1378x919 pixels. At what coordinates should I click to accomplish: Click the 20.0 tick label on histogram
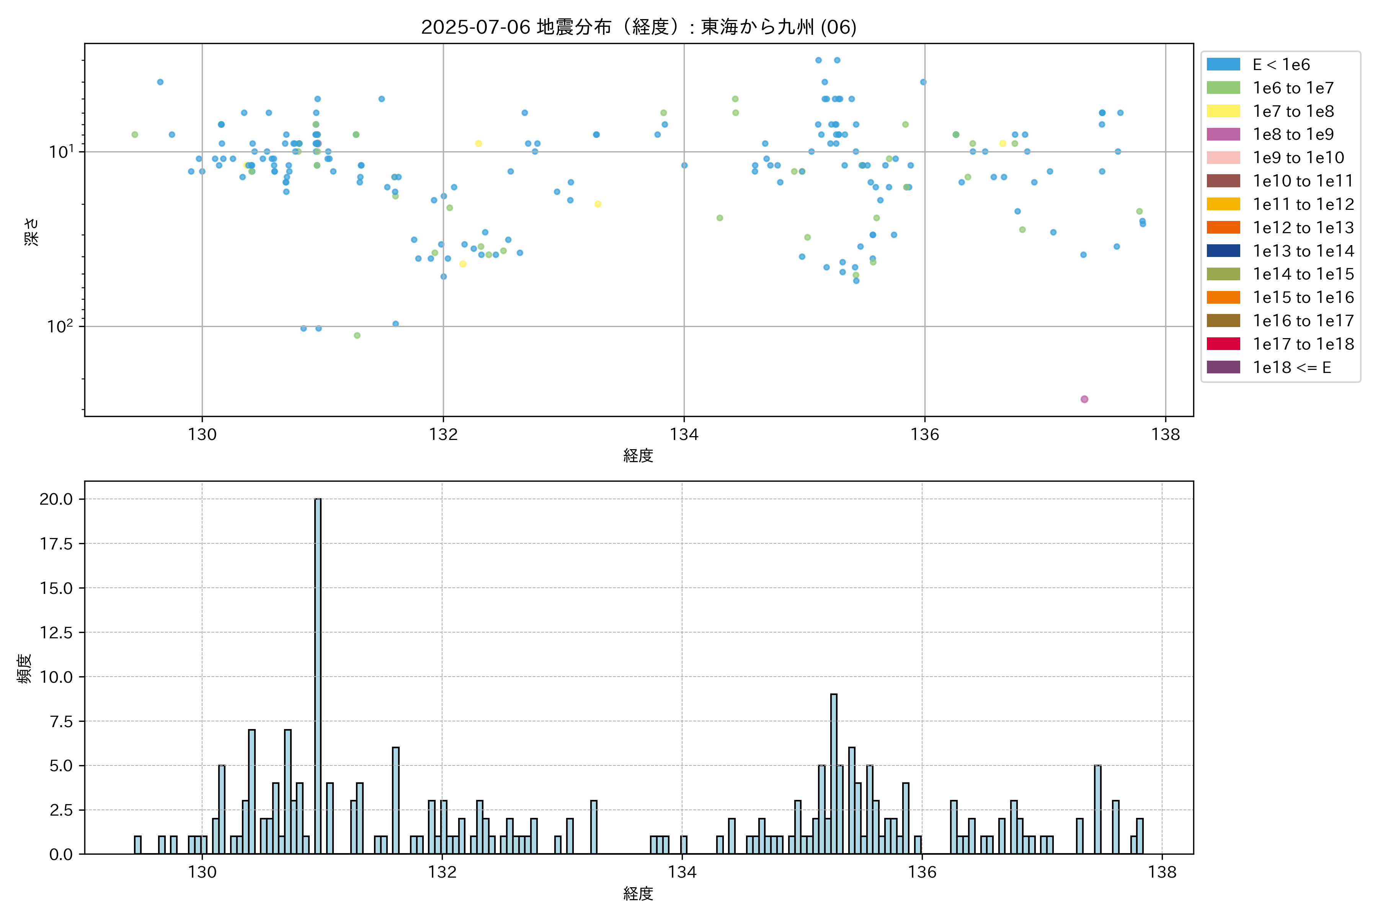click(x=56, y=499)
